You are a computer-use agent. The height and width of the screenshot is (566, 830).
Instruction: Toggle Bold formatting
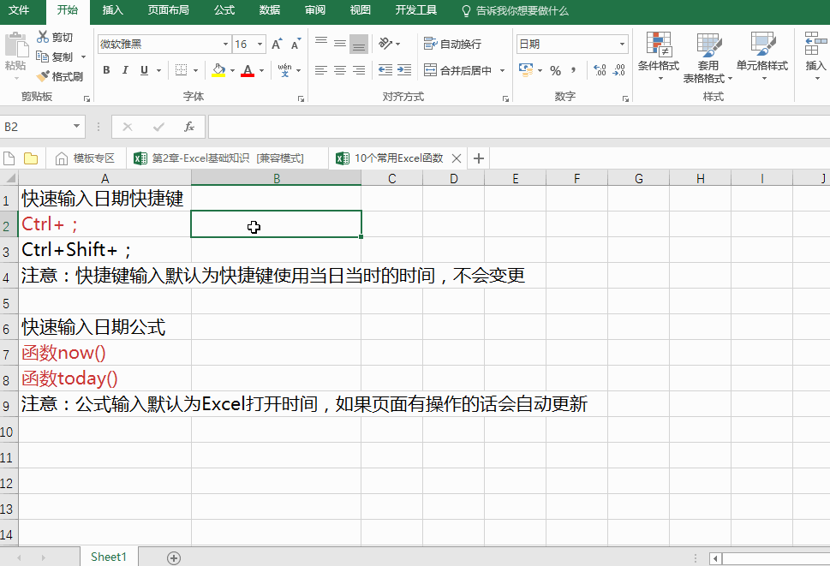coord(106,70)
